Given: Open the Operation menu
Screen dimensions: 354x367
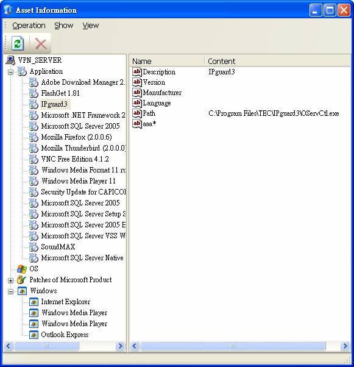Looking at the screenshot, I should coord(29,25).
